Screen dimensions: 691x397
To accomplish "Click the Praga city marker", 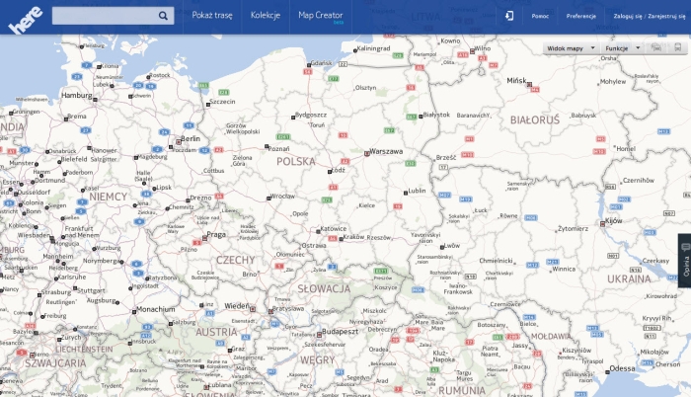I will point(204,238).
